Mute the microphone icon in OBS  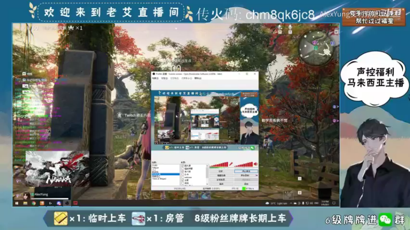(x=231, y=164)
